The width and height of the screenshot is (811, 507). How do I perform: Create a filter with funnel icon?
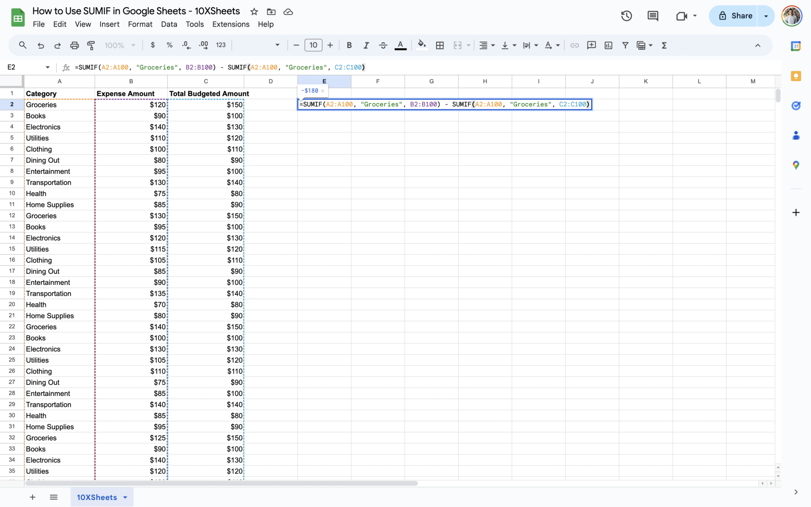click(625, 45)
